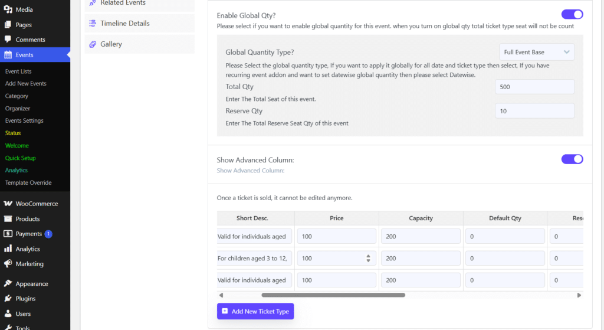Open Comments via its speech bubble icon
This screenshot has height=330, width=604.
click(8, 40)
